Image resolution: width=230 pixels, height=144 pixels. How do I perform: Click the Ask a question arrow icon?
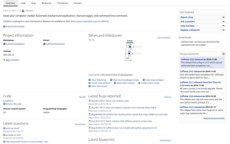(x=224, y=22)
